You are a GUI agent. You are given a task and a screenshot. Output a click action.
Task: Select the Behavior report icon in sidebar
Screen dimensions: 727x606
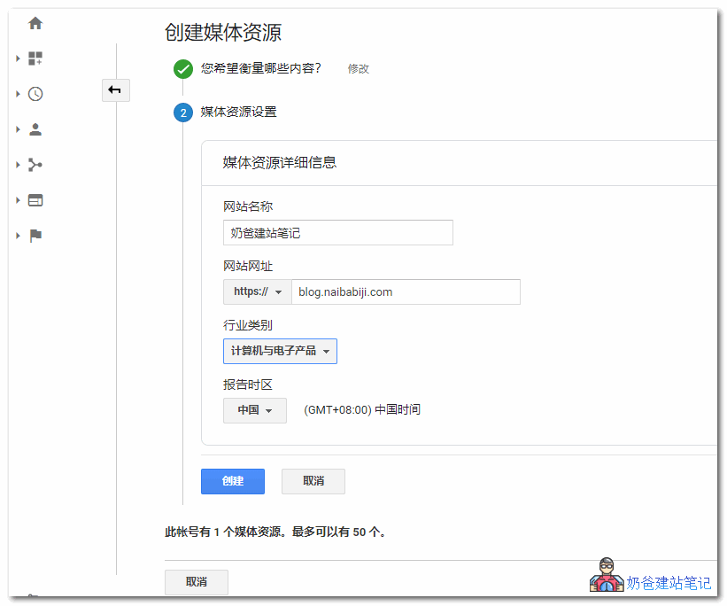[x=35, y=200]
